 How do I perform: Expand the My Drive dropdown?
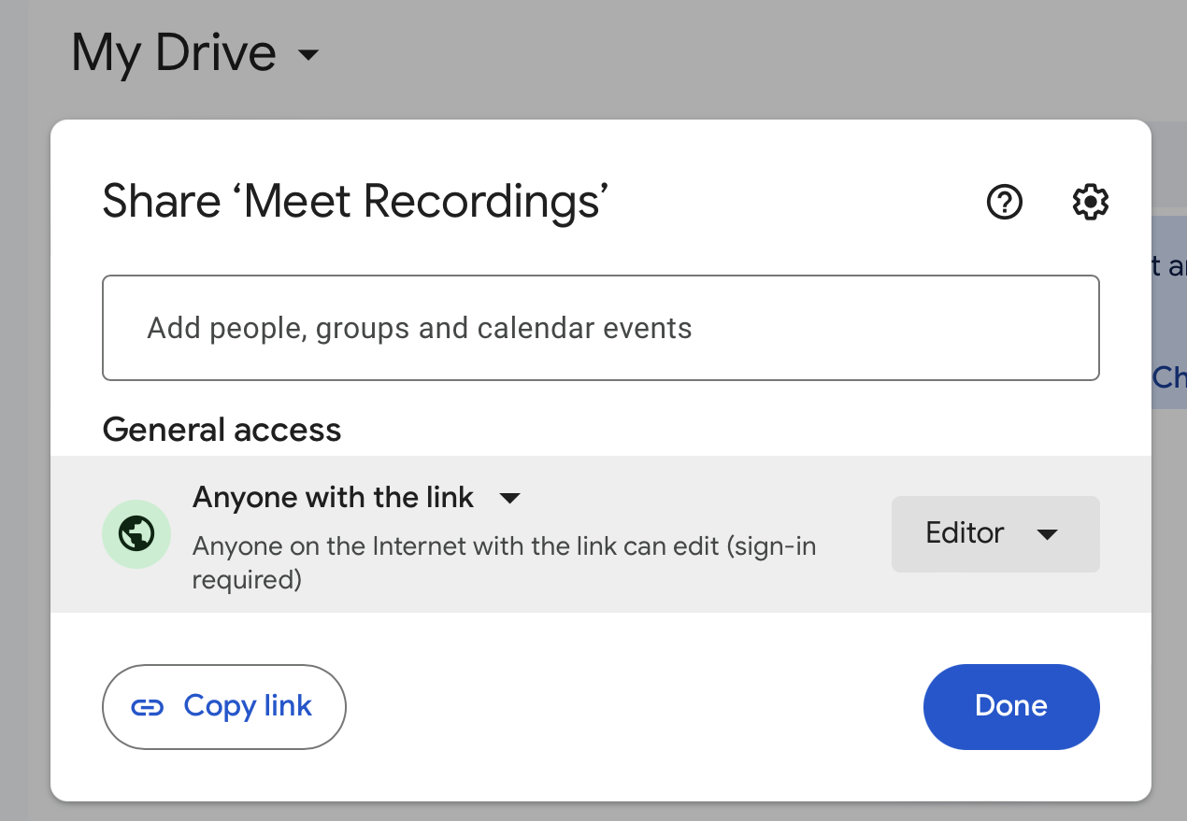(308, 56)
